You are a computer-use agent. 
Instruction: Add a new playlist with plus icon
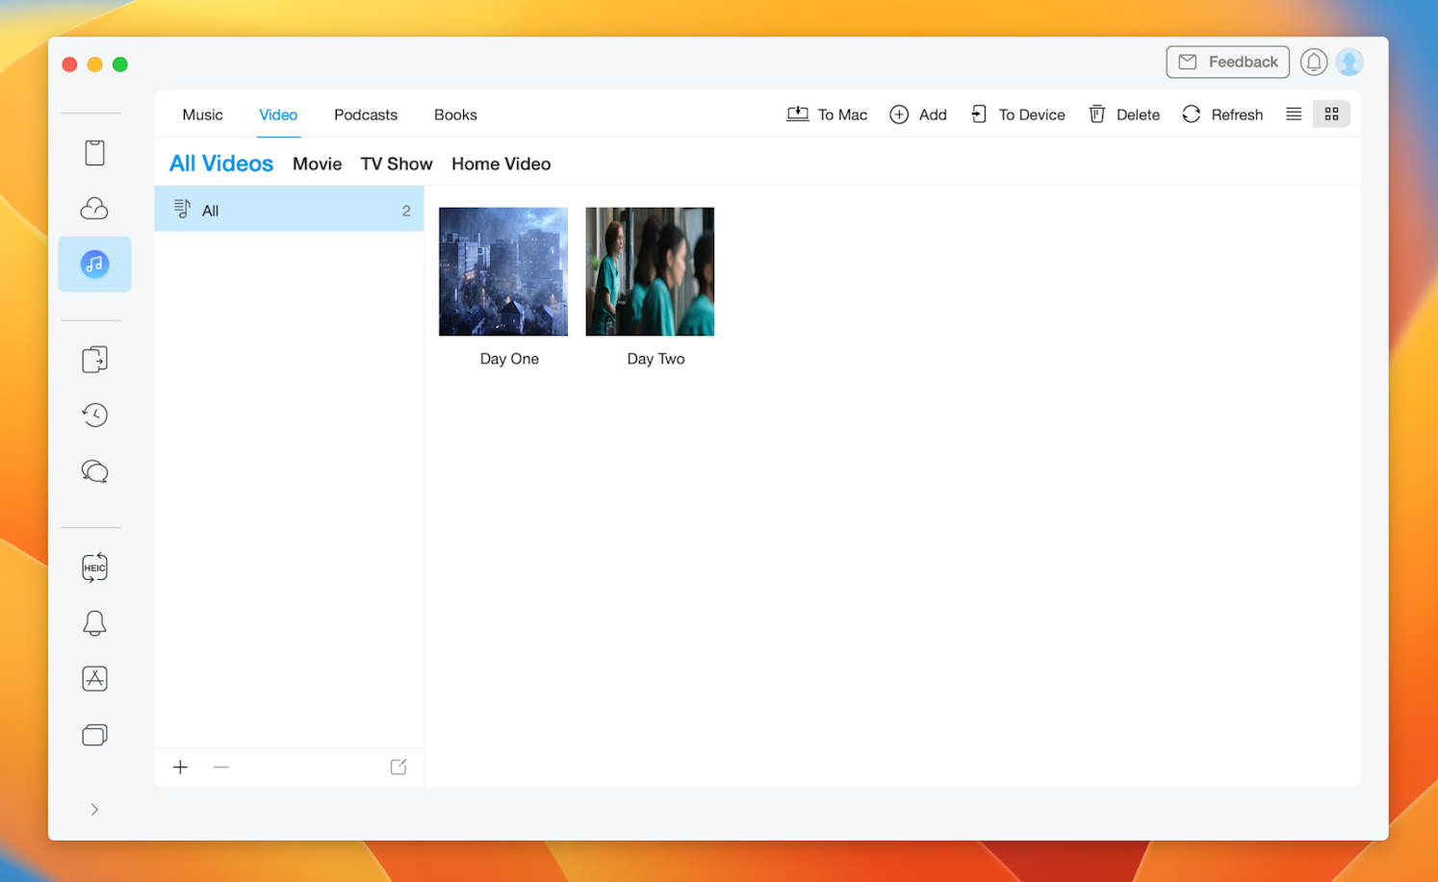coord(180,768)
